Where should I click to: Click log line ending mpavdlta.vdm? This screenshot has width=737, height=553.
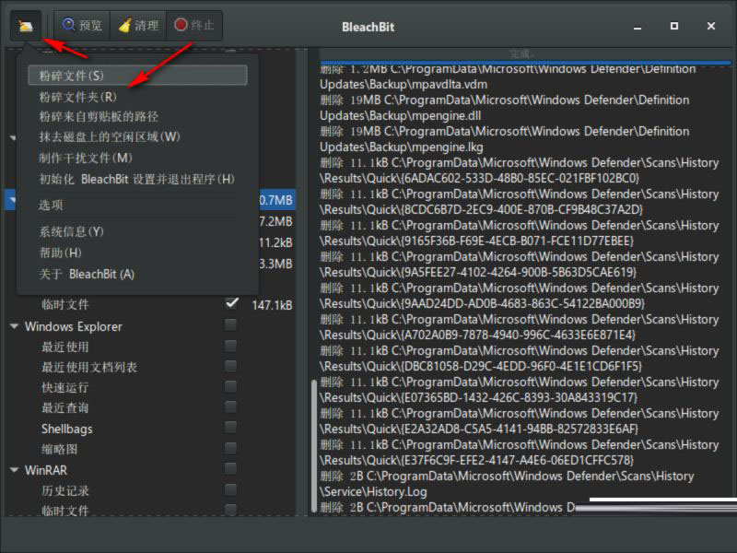click(508, 76)
